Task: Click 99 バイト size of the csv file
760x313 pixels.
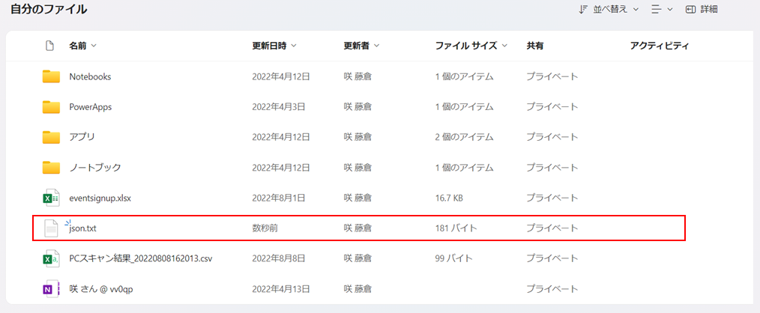Action: (453, 259)
